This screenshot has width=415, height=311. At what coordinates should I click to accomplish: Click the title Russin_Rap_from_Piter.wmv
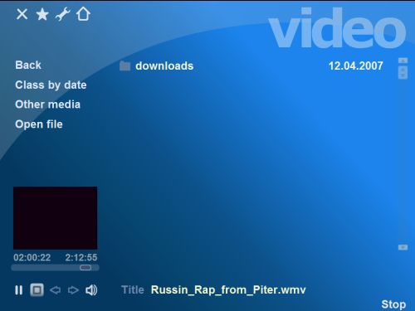pos(228,290)
